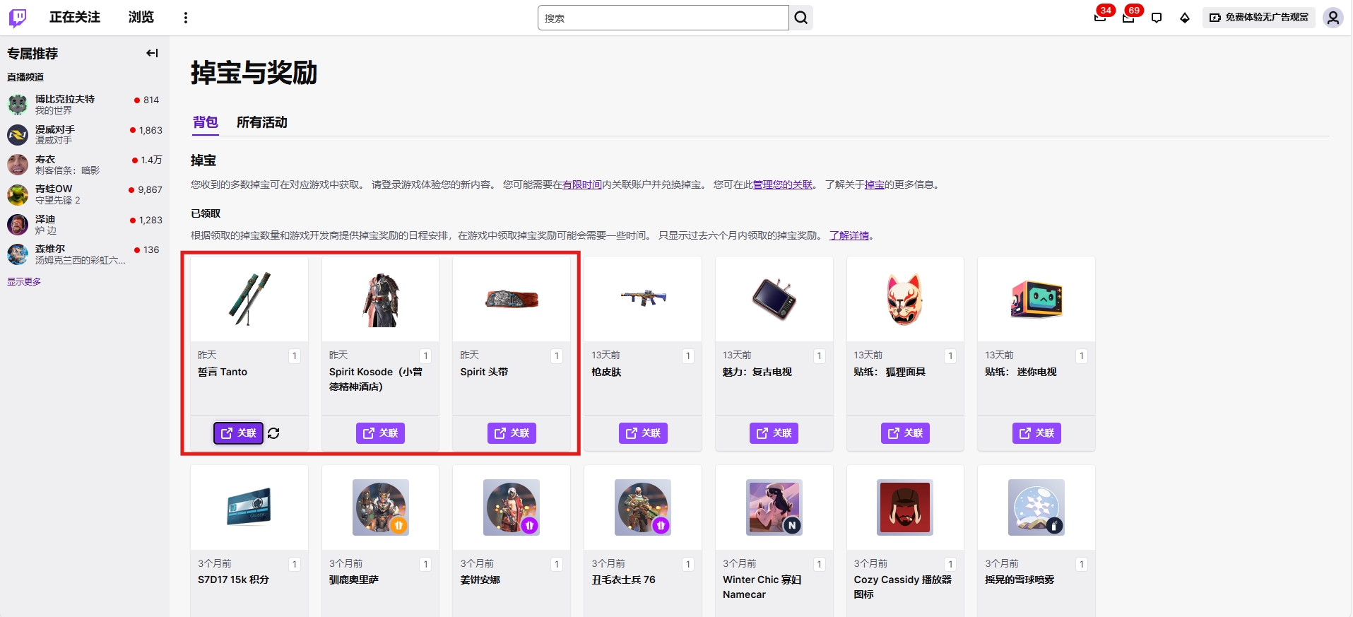This screenshot has height=617, width=1353.
Task: Expand sidebar with 显示更多
Action: (24, 281)
